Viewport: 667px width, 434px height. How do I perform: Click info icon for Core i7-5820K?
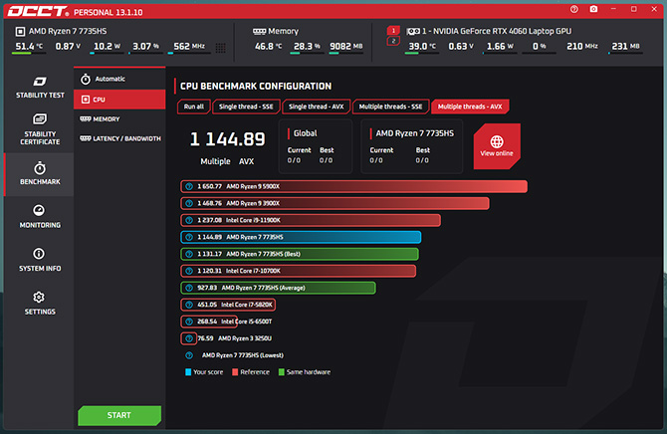click(x=189, y=305)
